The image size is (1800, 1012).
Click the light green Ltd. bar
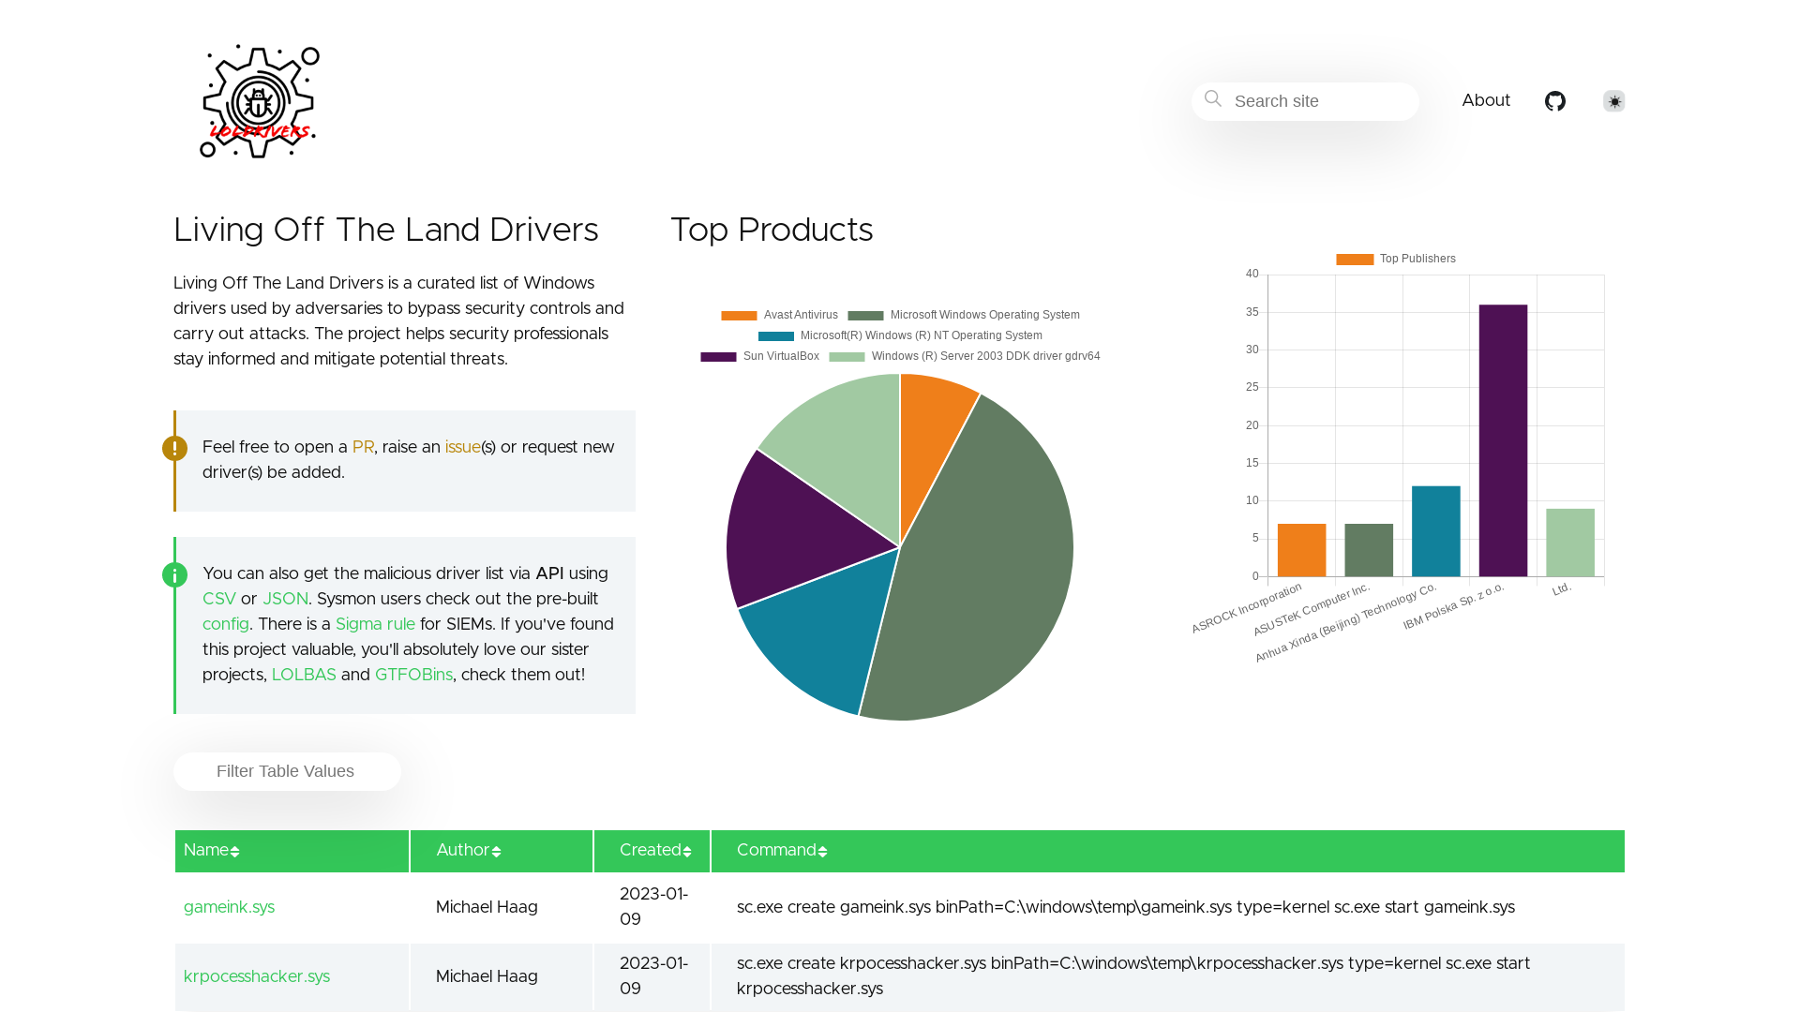tap(1570, 543)
